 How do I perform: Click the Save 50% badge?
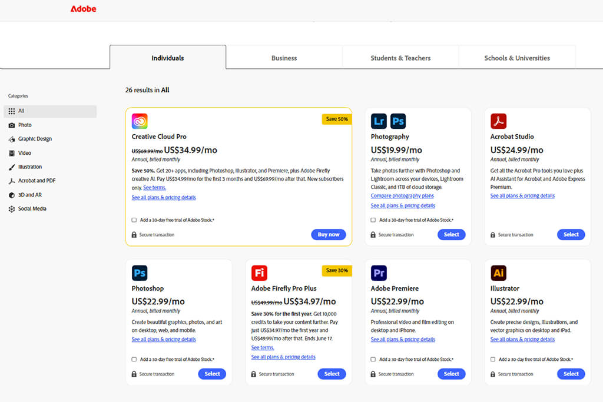click(x=337, y=119)
